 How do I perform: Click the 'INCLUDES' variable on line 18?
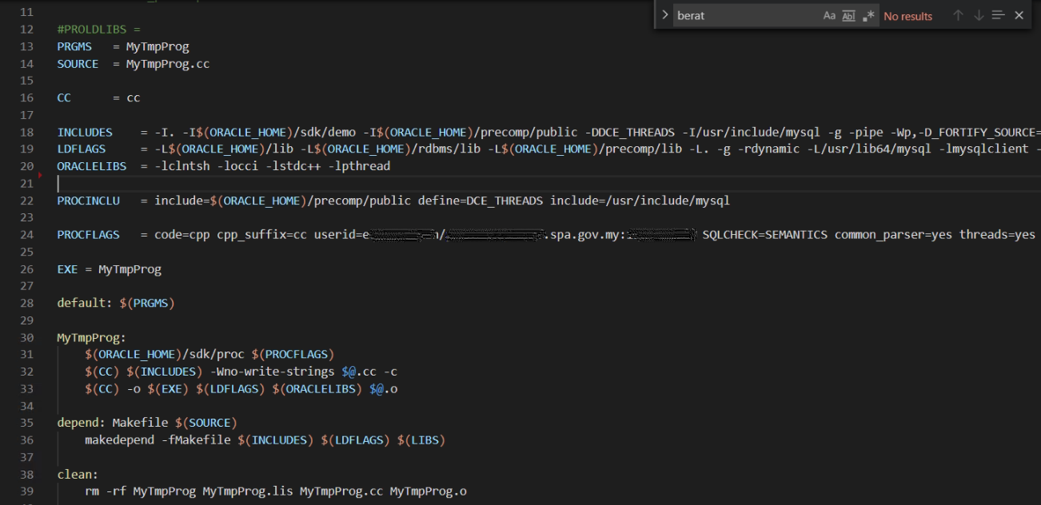coord(85,132)
